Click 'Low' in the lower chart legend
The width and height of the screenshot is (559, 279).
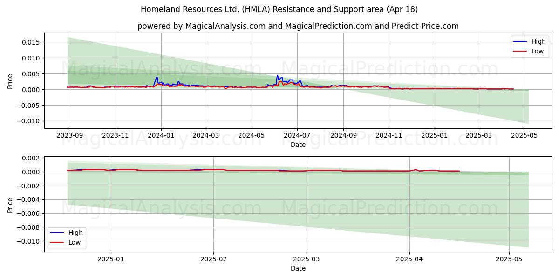(75, 242)
